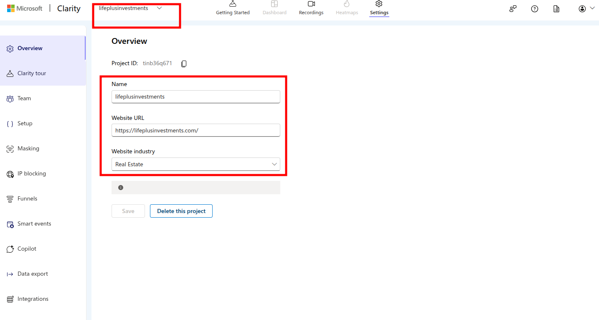Click the share/team icon in the header
Image resolution: width=599 pixels, height=320 pixels.
click(x=513, y=9)
